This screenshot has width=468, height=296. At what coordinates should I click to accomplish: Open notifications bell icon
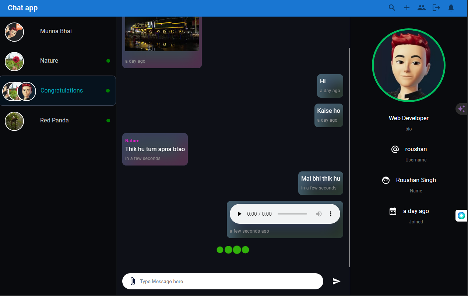tap(451, 8)
